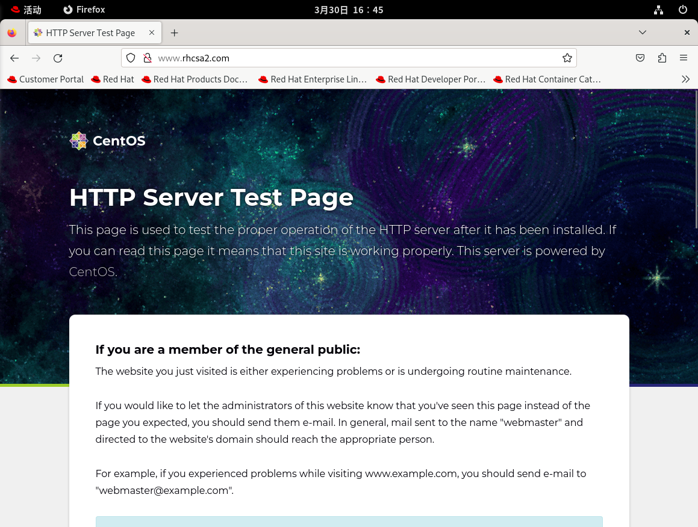The height and width of the screenshot is (527, 698).
Task: Click the CentOS logo on the page
Action: [108, 141]
